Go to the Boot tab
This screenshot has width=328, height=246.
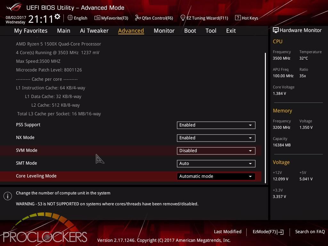190,31
